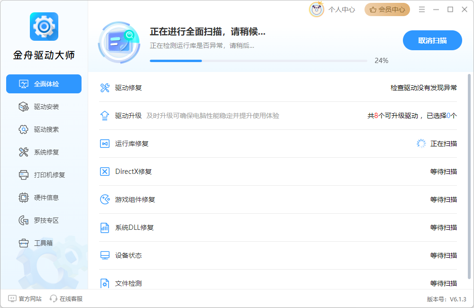Select the 全面体检 sidebar tab
Viewport: 474px width, 308px height.
tap(44, 84)
